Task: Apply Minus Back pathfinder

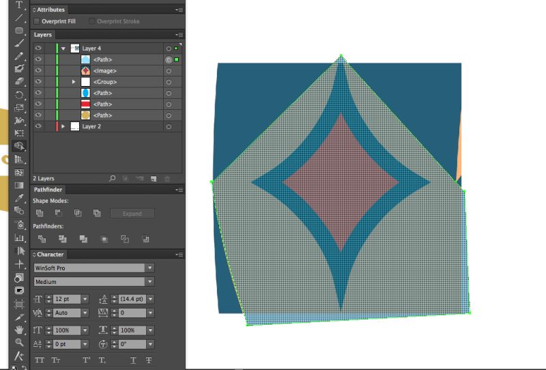Action: tap(145, 239)
